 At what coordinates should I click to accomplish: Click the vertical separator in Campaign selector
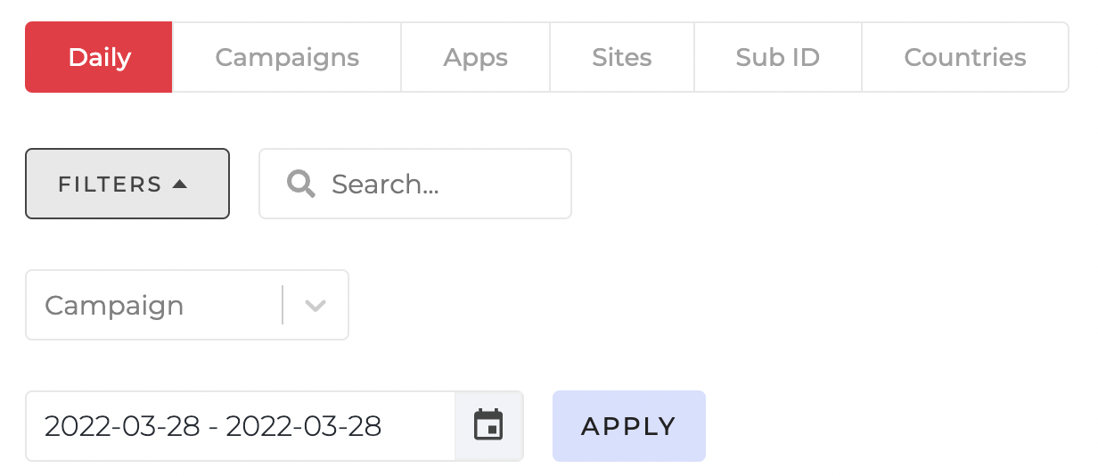(x=283, y=305)
